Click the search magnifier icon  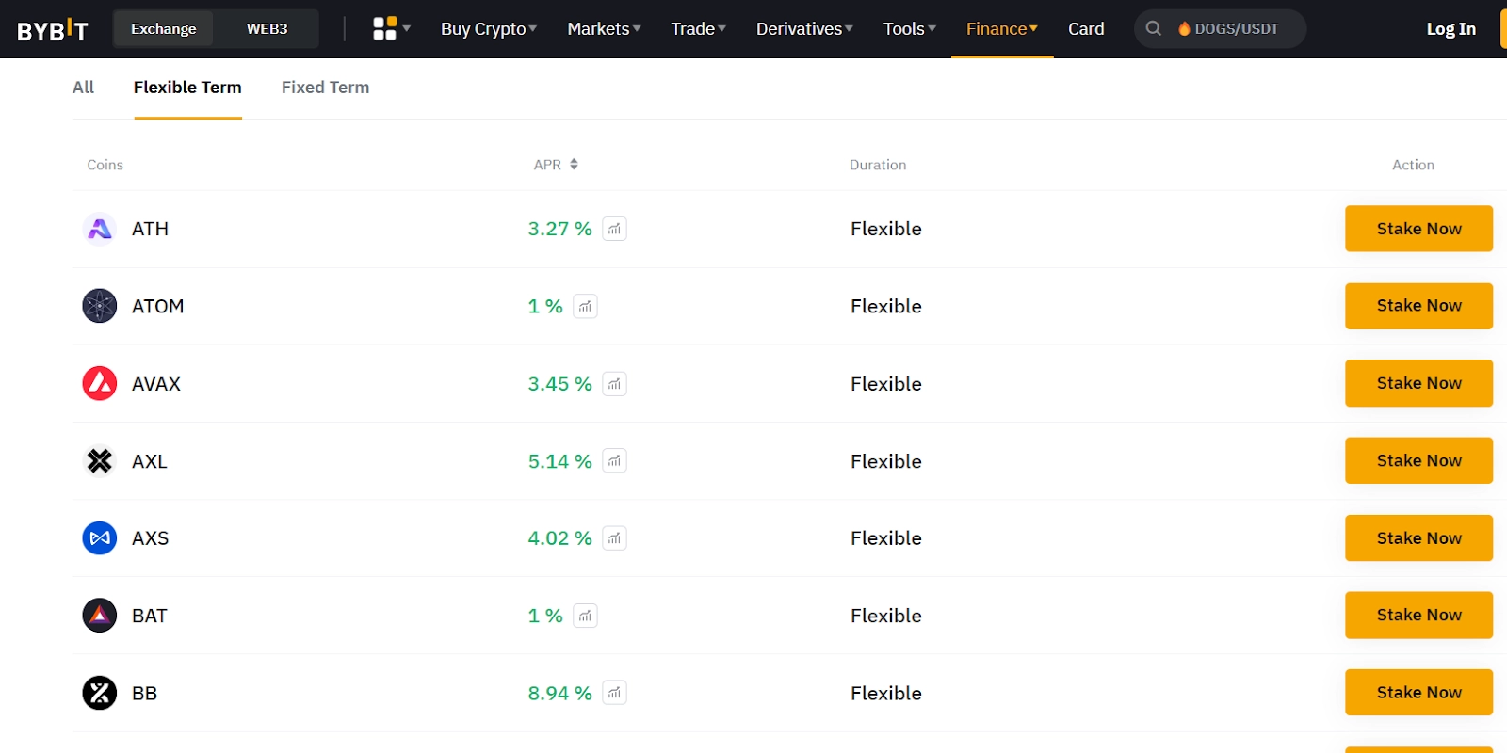click(x=1153, y=29)
